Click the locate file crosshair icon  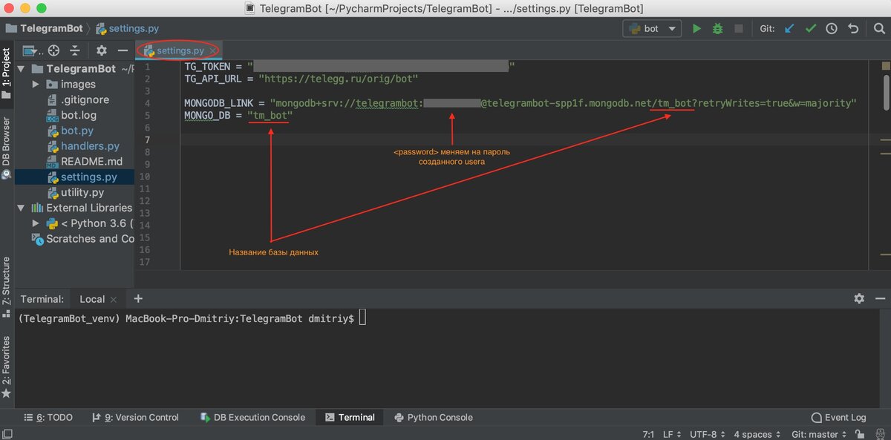click(52, 50)
